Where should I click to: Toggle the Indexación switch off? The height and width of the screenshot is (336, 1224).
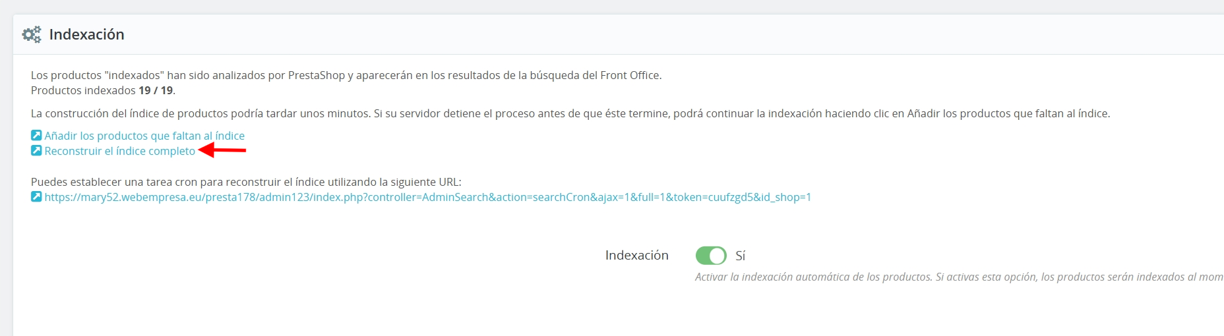pyautogui.click(x=711, y=256)
